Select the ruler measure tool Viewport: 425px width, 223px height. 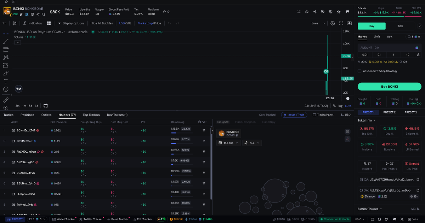tap(6, 100)
